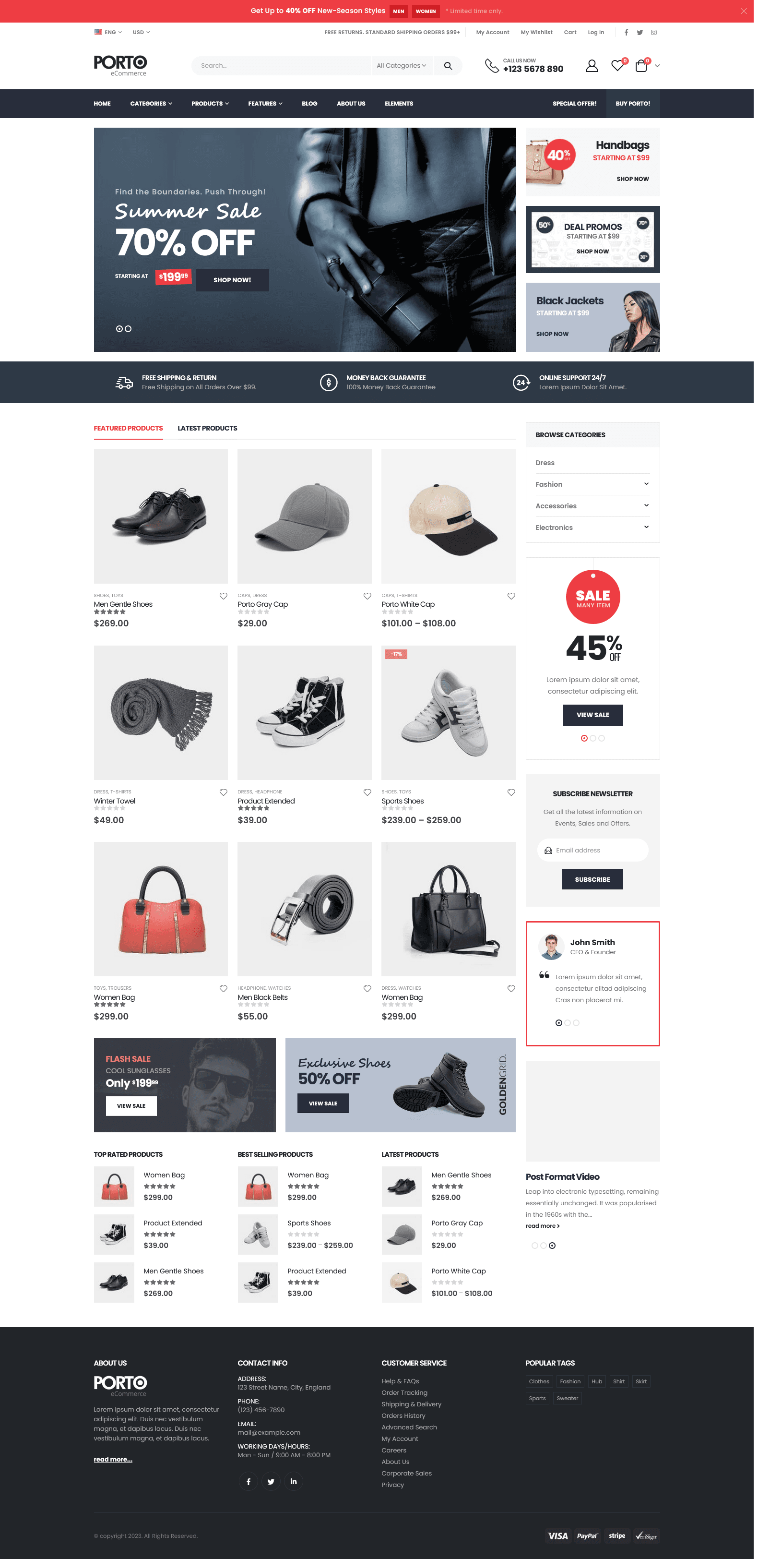Open the All Categories dropdown
The image size is (758, 1559).
(x=403, y=66)
